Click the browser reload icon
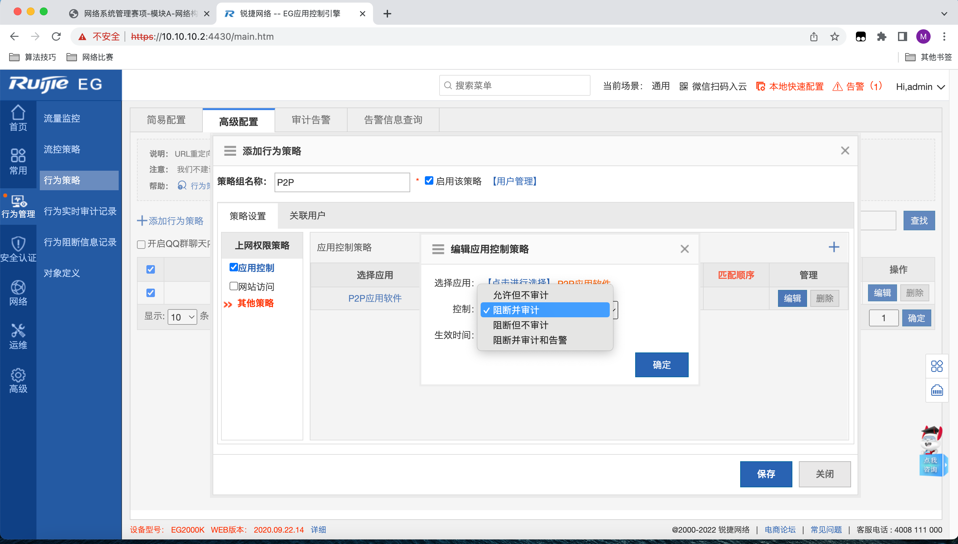This screenshot has height=544, width=958. (x=56, y=36)
